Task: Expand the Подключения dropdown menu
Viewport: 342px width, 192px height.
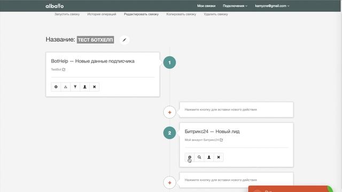Action: [x=235, y=6]
